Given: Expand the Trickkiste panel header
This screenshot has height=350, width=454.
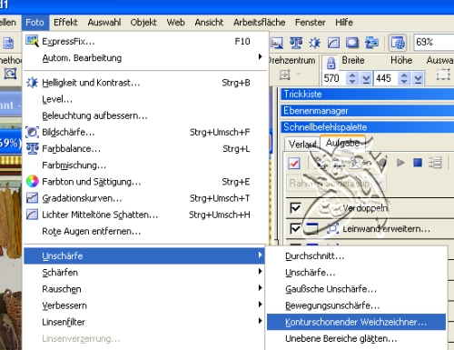Looking at the screenshot, I should [368, 95].
